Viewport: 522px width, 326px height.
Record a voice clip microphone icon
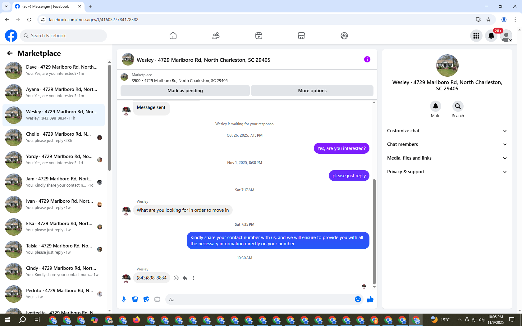[x=124, y=299]
